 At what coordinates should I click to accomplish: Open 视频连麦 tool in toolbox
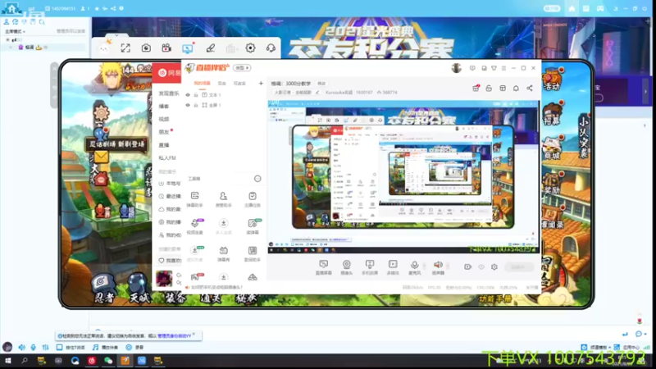[194, 226]
